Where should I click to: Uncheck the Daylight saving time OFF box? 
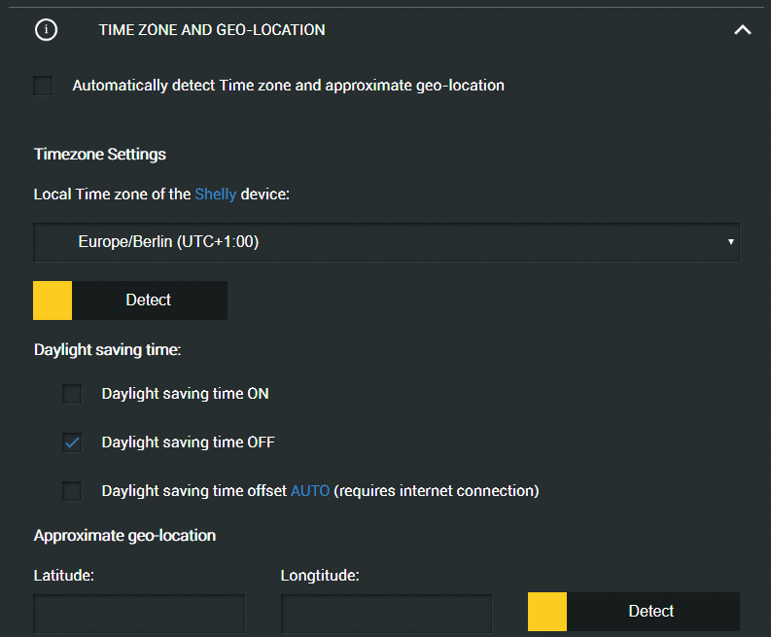(72, 442)
